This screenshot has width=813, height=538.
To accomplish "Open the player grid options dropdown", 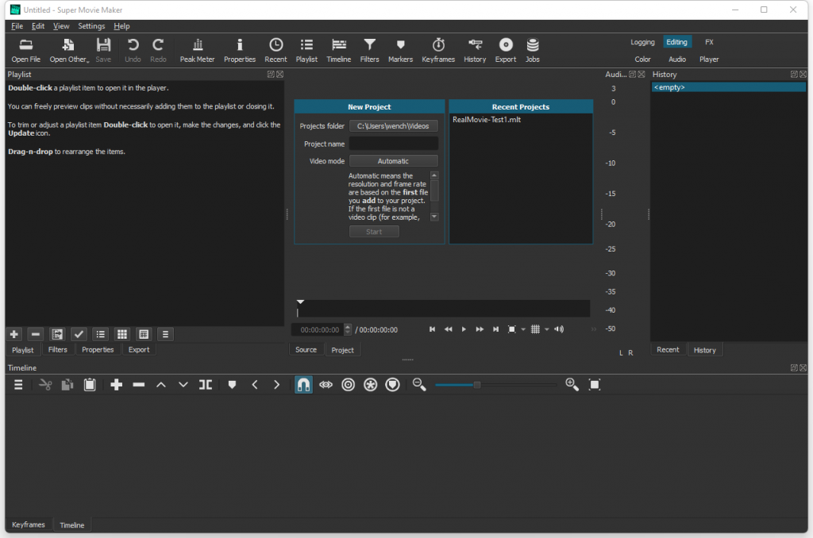I will [546, 329].
